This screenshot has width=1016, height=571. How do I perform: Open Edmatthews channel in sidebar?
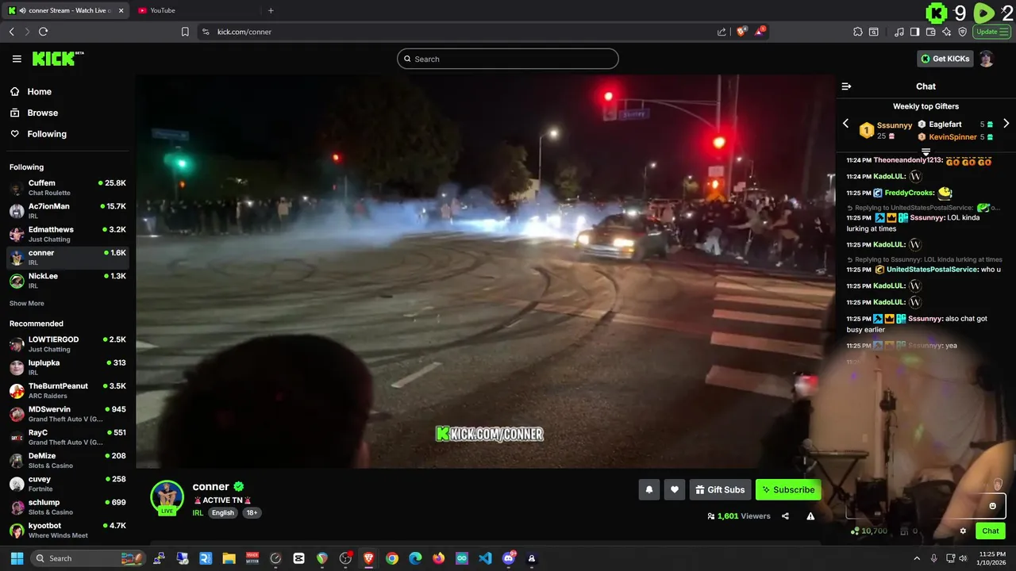click(x=67, y=234)
